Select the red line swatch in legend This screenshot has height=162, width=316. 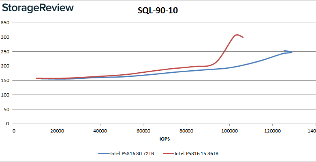point(168,154)
